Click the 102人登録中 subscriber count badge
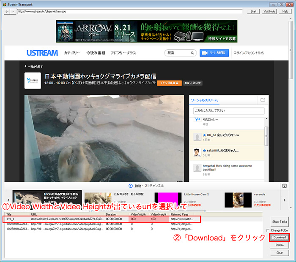 click(x=192, y=83)
